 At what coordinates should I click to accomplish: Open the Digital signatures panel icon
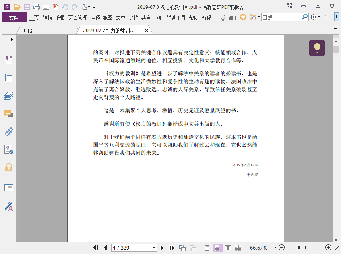point(9,150)
